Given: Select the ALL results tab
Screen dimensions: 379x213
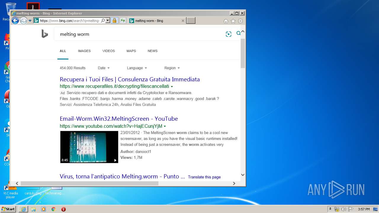Looking at the screenshot, I should coord(63,51).
